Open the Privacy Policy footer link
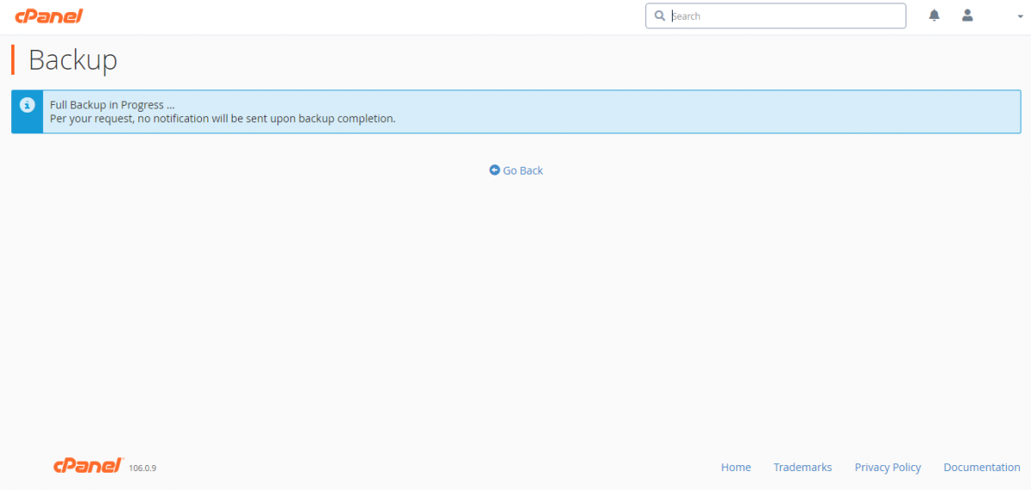Image resolution: width=1031 pixels, height=490 pixels. click(x=888, y=467)
